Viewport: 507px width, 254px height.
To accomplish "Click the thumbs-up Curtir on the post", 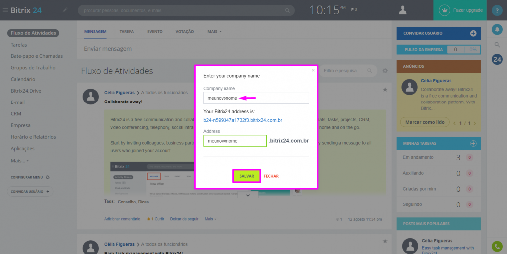I will pyautogui.click(x=155, y=219).
